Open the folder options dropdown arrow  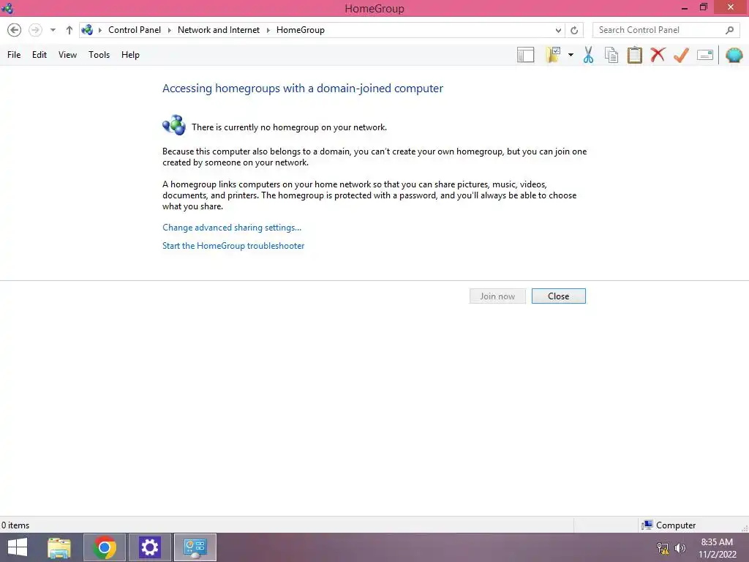571,55
